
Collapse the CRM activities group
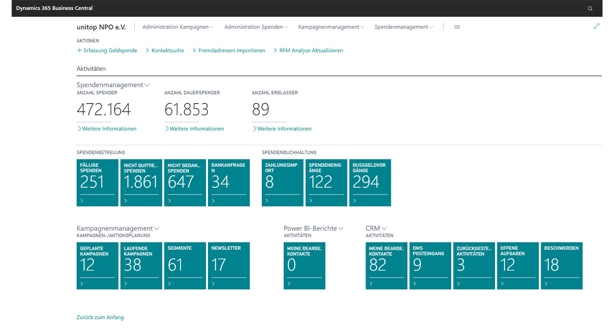coord(384,228)
